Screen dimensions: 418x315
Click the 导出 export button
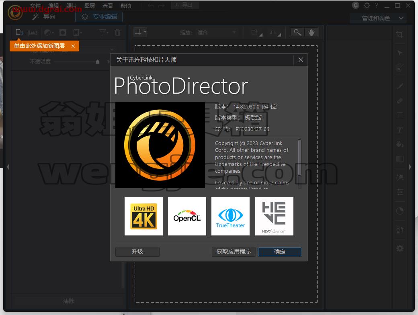184,5
